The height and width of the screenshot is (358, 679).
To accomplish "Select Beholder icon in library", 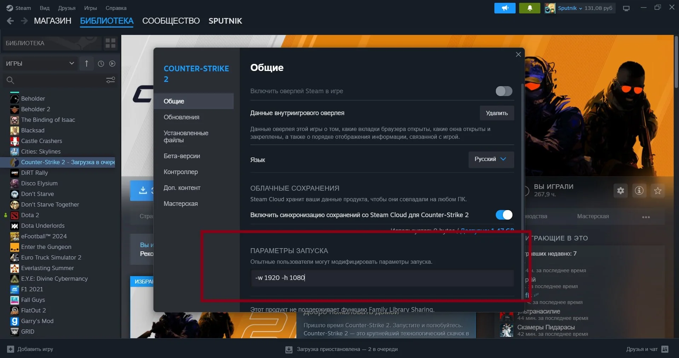I will (x=14, y=99).
